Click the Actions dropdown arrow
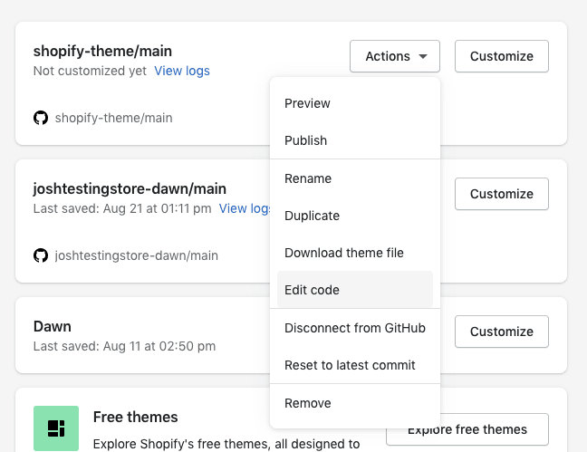The image size is (587, 452). 423,56
